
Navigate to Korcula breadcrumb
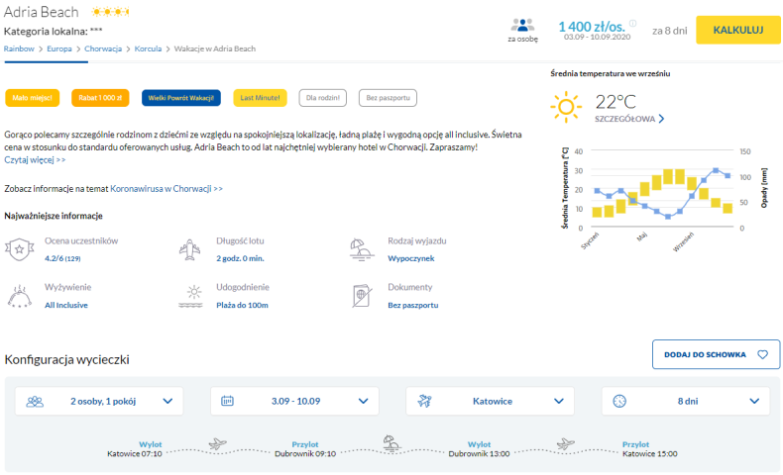pos(148,48)
